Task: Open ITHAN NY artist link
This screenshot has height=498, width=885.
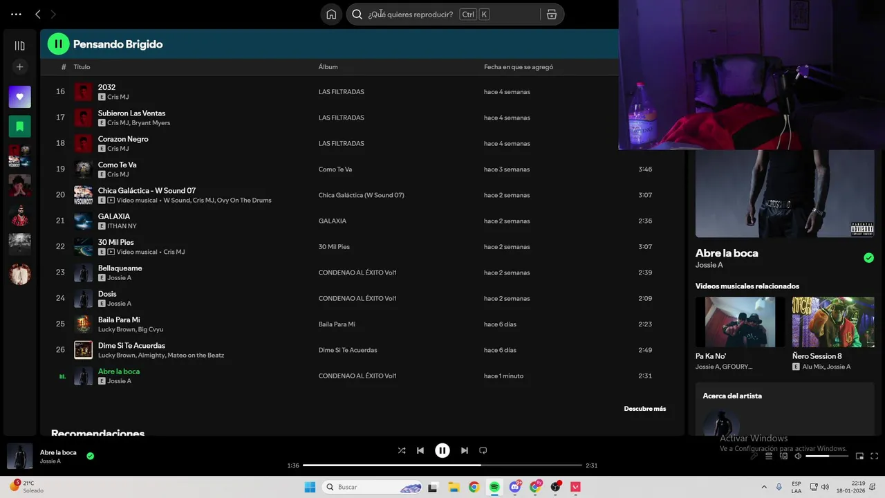Action: pyautogui.click(x=122, y=226)
